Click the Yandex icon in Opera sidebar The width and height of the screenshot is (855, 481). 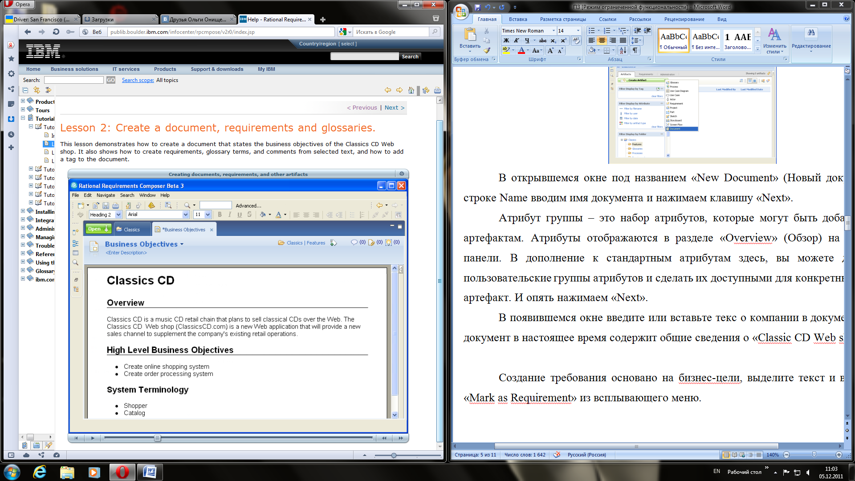point(11,45)
